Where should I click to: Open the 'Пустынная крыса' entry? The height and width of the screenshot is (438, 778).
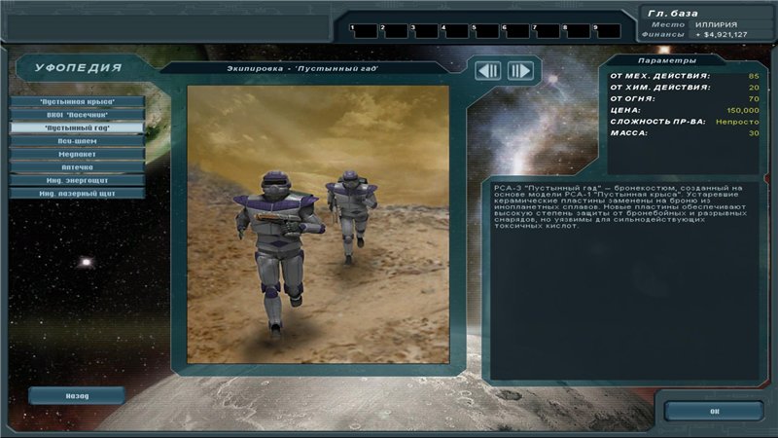pos(78,101)
